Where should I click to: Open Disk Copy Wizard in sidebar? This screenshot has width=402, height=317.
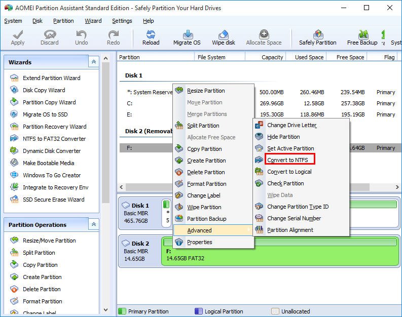coord(44,90)
